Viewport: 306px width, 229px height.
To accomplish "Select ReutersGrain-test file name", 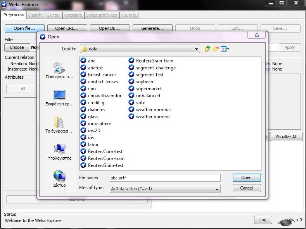I will click(x=106, y=165).
